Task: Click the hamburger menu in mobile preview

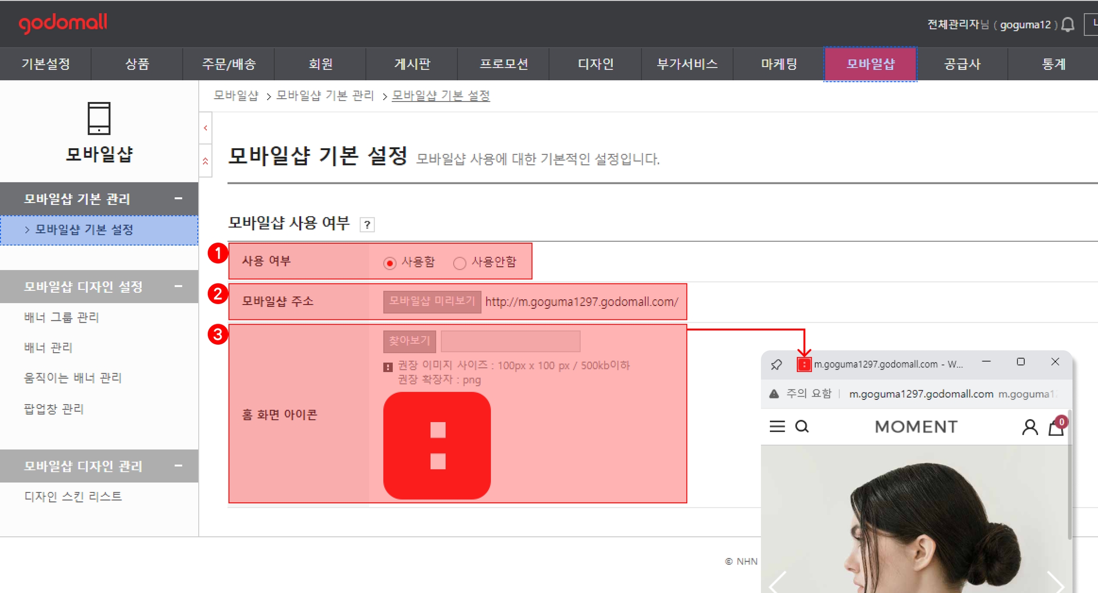Action: click(x=777, y=426)
